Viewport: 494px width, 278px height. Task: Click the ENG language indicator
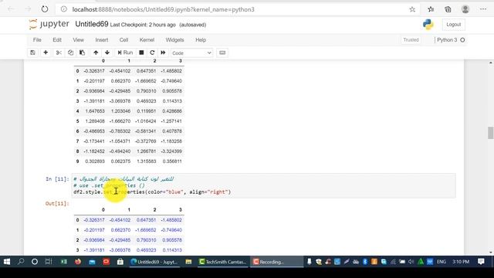click(441, 262)
